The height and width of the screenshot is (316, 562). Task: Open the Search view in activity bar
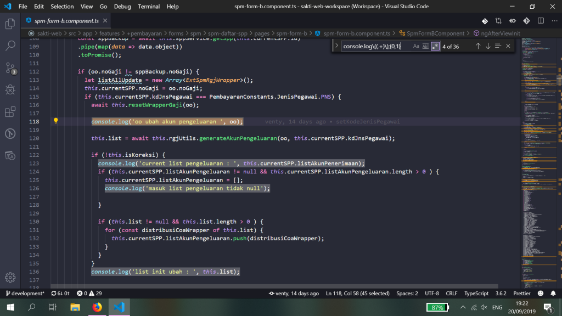coord(10,46)
